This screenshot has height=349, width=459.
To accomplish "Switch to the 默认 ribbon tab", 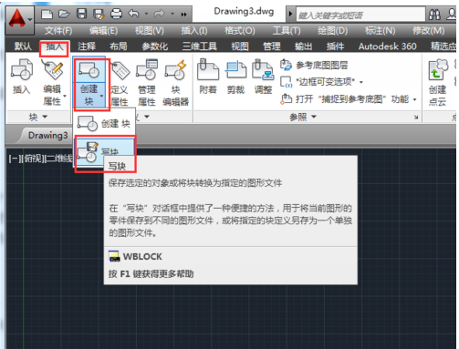I will (23, 46).
